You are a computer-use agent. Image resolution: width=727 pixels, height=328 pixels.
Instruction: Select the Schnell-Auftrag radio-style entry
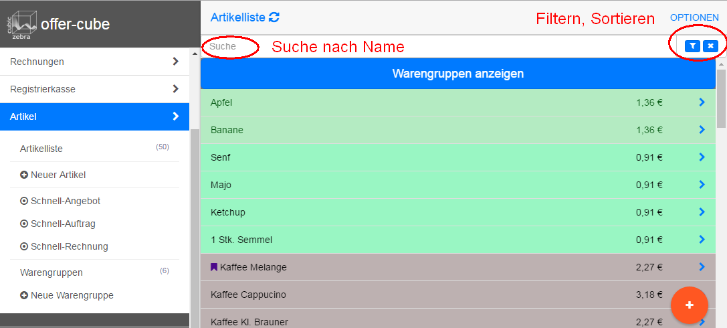coord(24,224)
